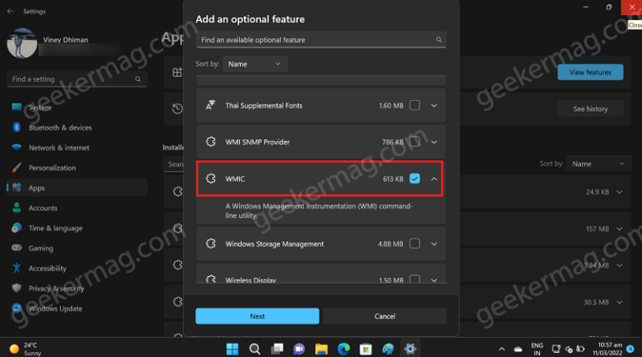Open Windows Update in sidebar
The width and height of the screenshot is (642, 357).
pyautogui.click(x=55, y=308)
